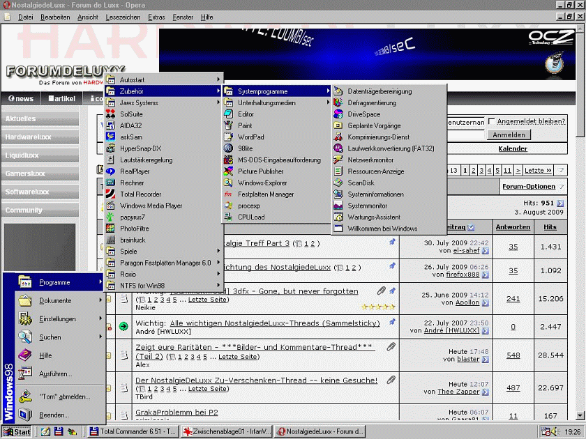586x439 pixels.
Task: Click Start button on taskbar
Action: (x=17, y=432)
